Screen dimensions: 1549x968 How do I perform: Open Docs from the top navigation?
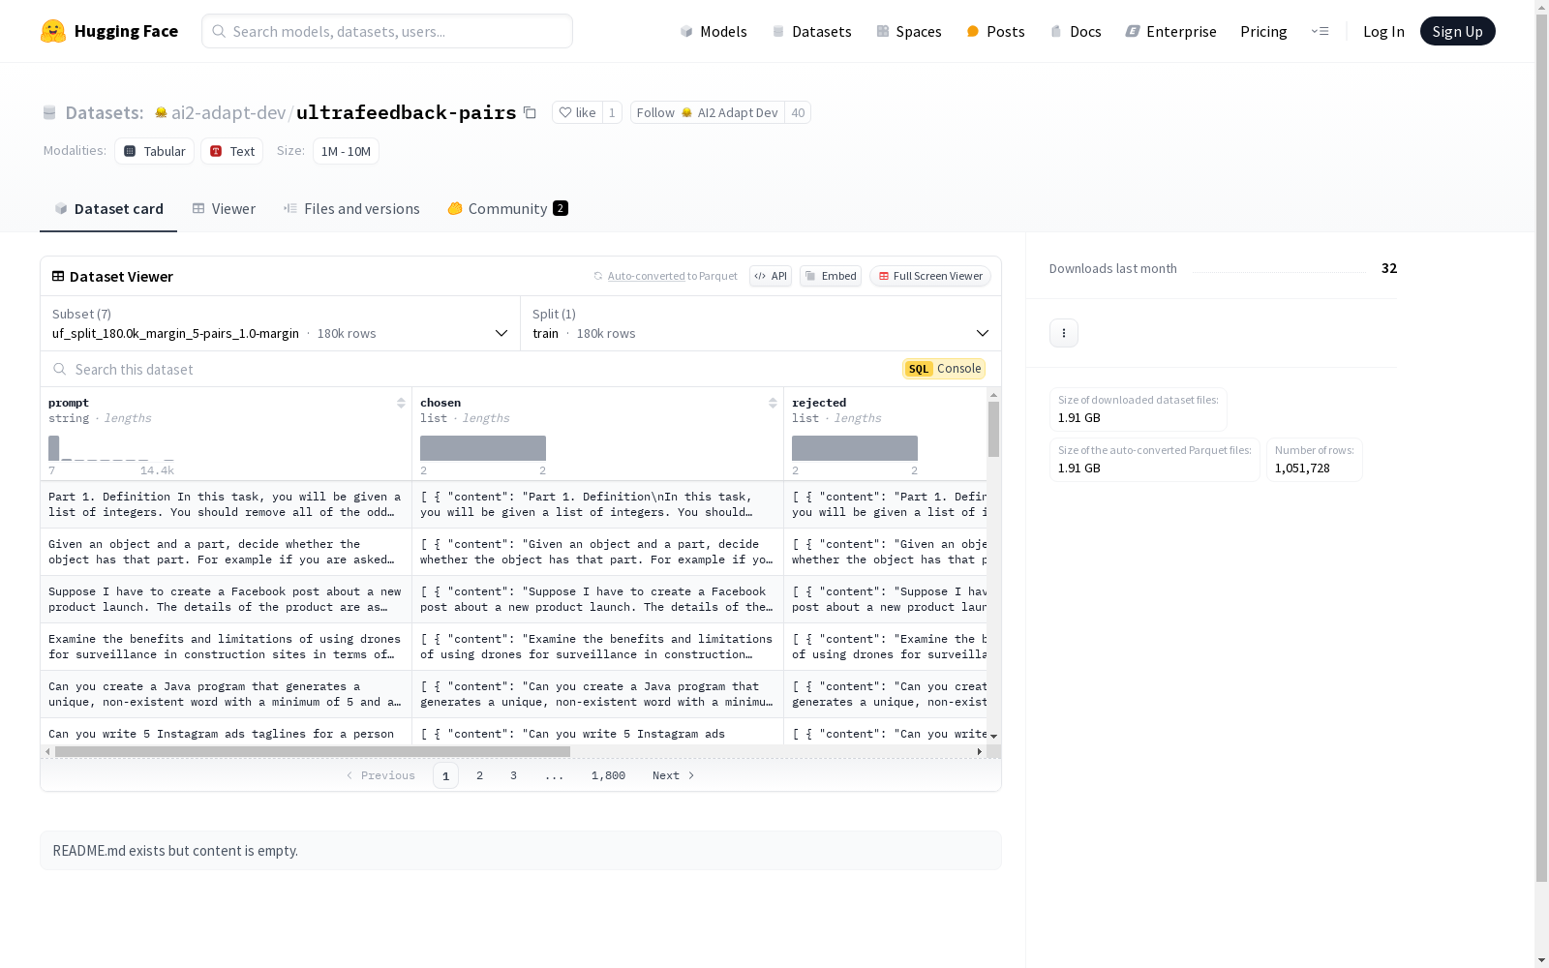pyautogui.click(x=1076, y=31)
